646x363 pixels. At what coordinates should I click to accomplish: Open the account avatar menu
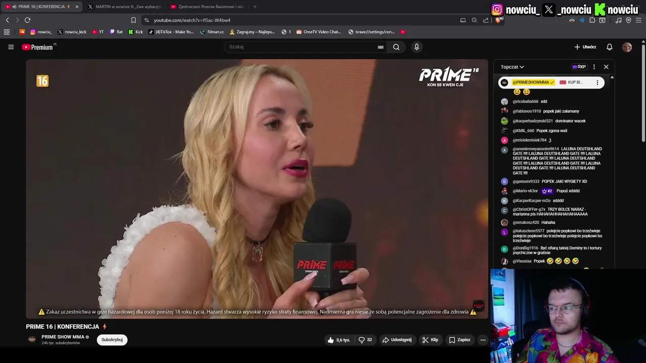pos(627,47)
